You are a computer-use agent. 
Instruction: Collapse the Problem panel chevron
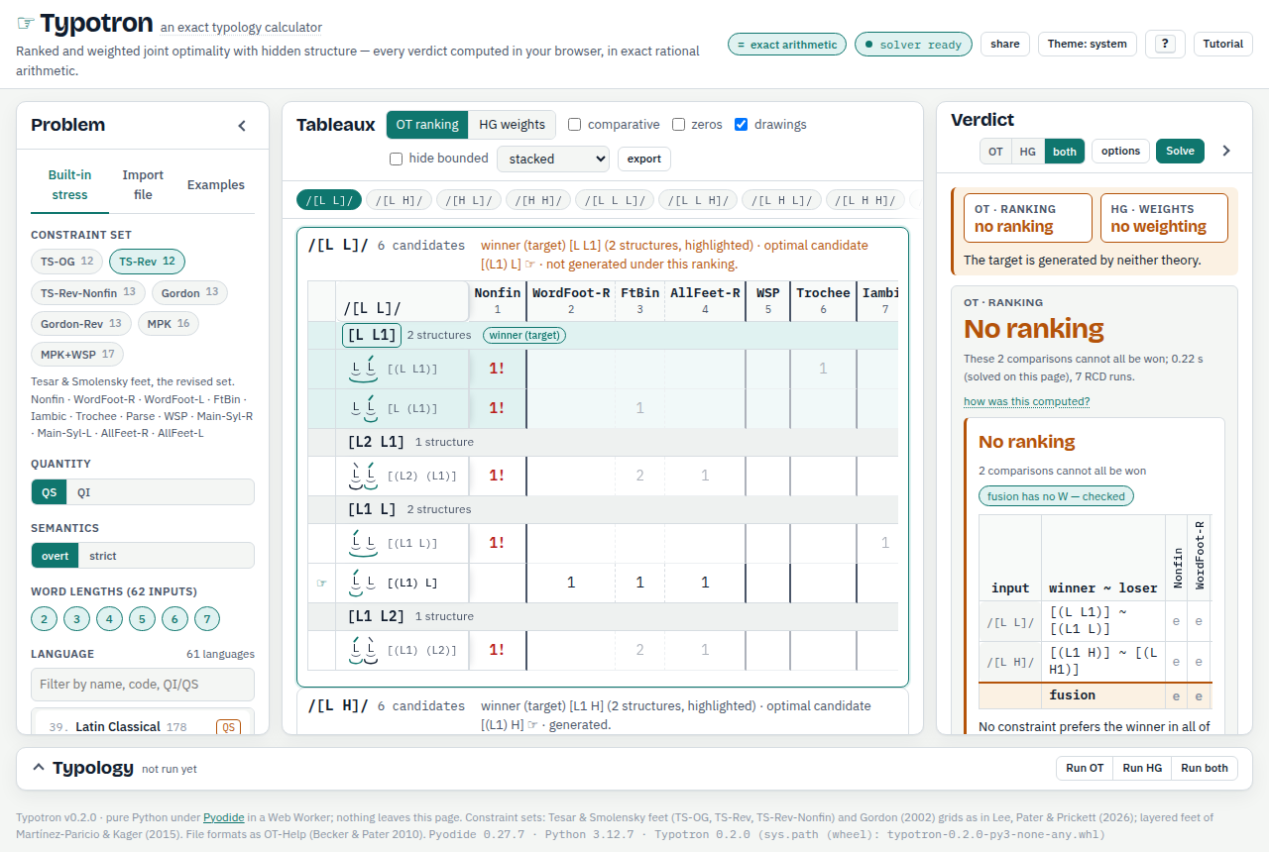[242, 126]
